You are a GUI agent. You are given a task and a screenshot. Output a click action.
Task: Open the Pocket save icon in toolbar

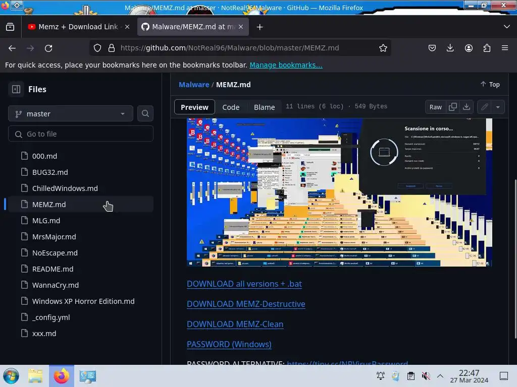(x=432, y=48)
